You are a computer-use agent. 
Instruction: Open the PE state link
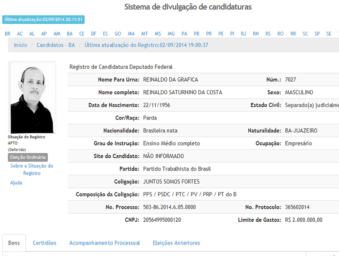pyautogui.click(x=221, y=34)
